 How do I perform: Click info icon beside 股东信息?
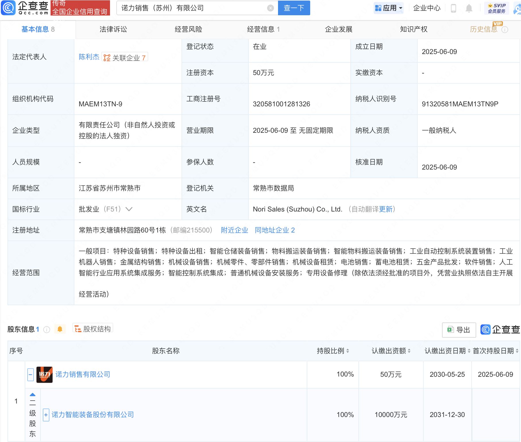(x=47, y=330)
